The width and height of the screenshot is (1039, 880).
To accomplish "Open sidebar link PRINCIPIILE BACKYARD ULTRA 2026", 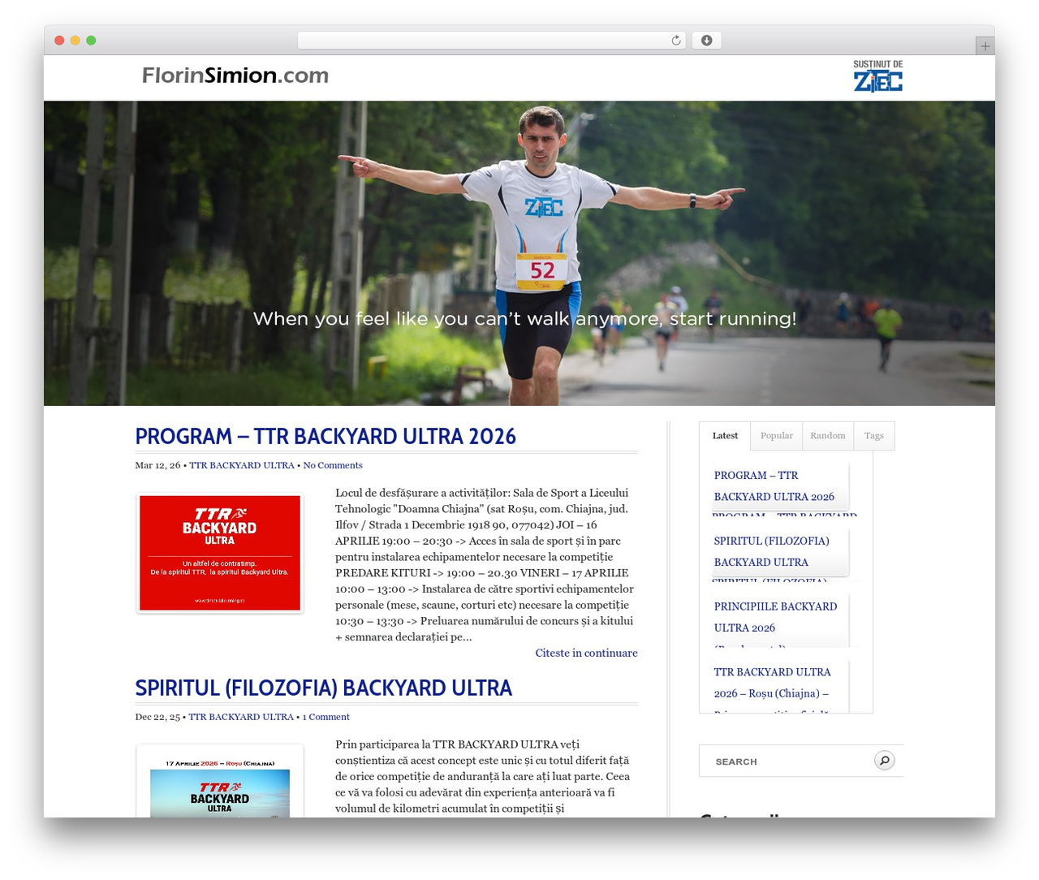I will pos(775,617).
